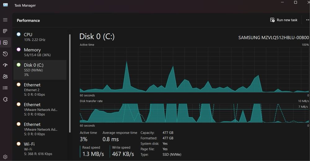Maximize the Task Manager window
Image resolution: width=310 pixels, height=161 pixels.
[x=295, y=2]
